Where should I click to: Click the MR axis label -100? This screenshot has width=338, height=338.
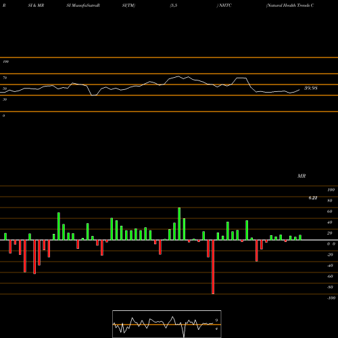[331, 298]
